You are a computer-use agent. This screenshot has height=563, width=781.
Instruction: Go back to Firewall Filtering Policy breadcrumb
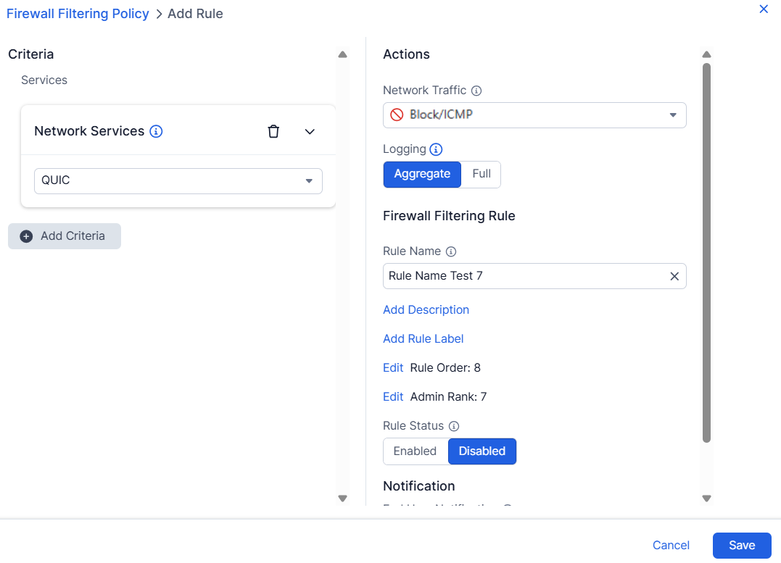coord(78,14)
